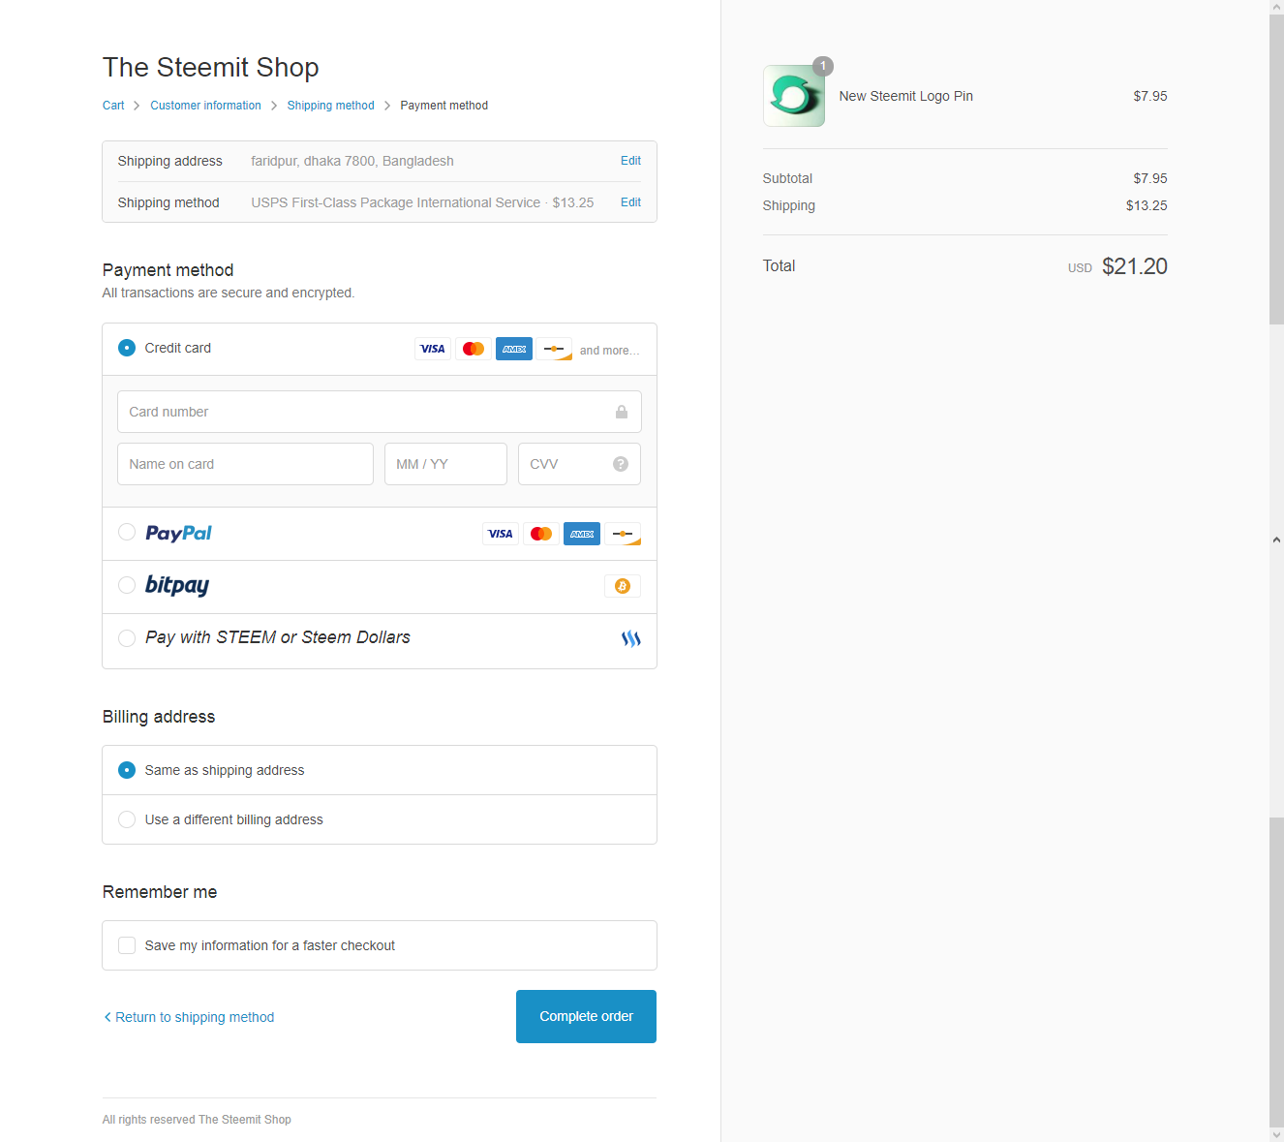Focus the Name on card field
Image resolution: width=1284 pixels, height=1142 pixels.
click(245, 464)
